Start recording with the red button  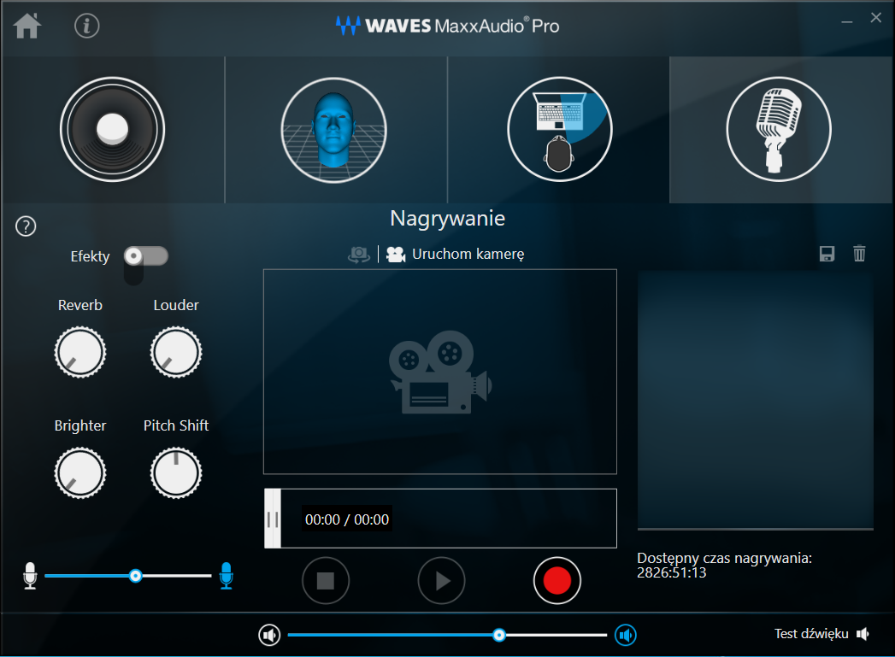(557, 581)
